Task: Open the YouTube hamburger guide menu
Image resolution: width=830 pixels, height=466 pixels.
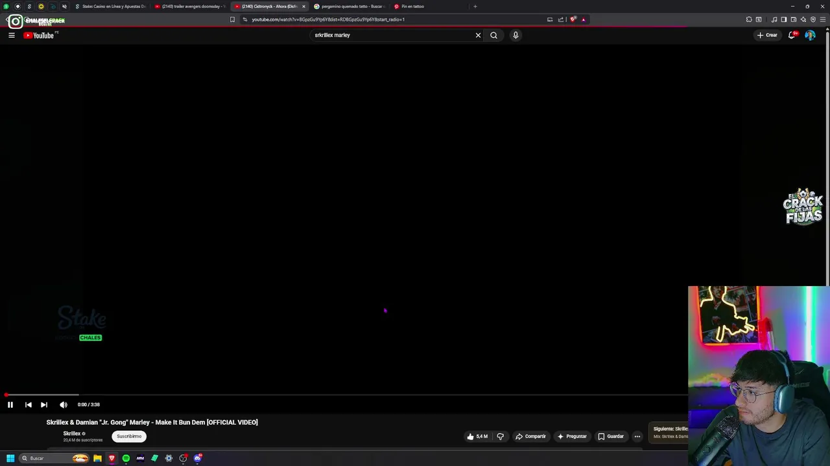Action: click(12, 35)
